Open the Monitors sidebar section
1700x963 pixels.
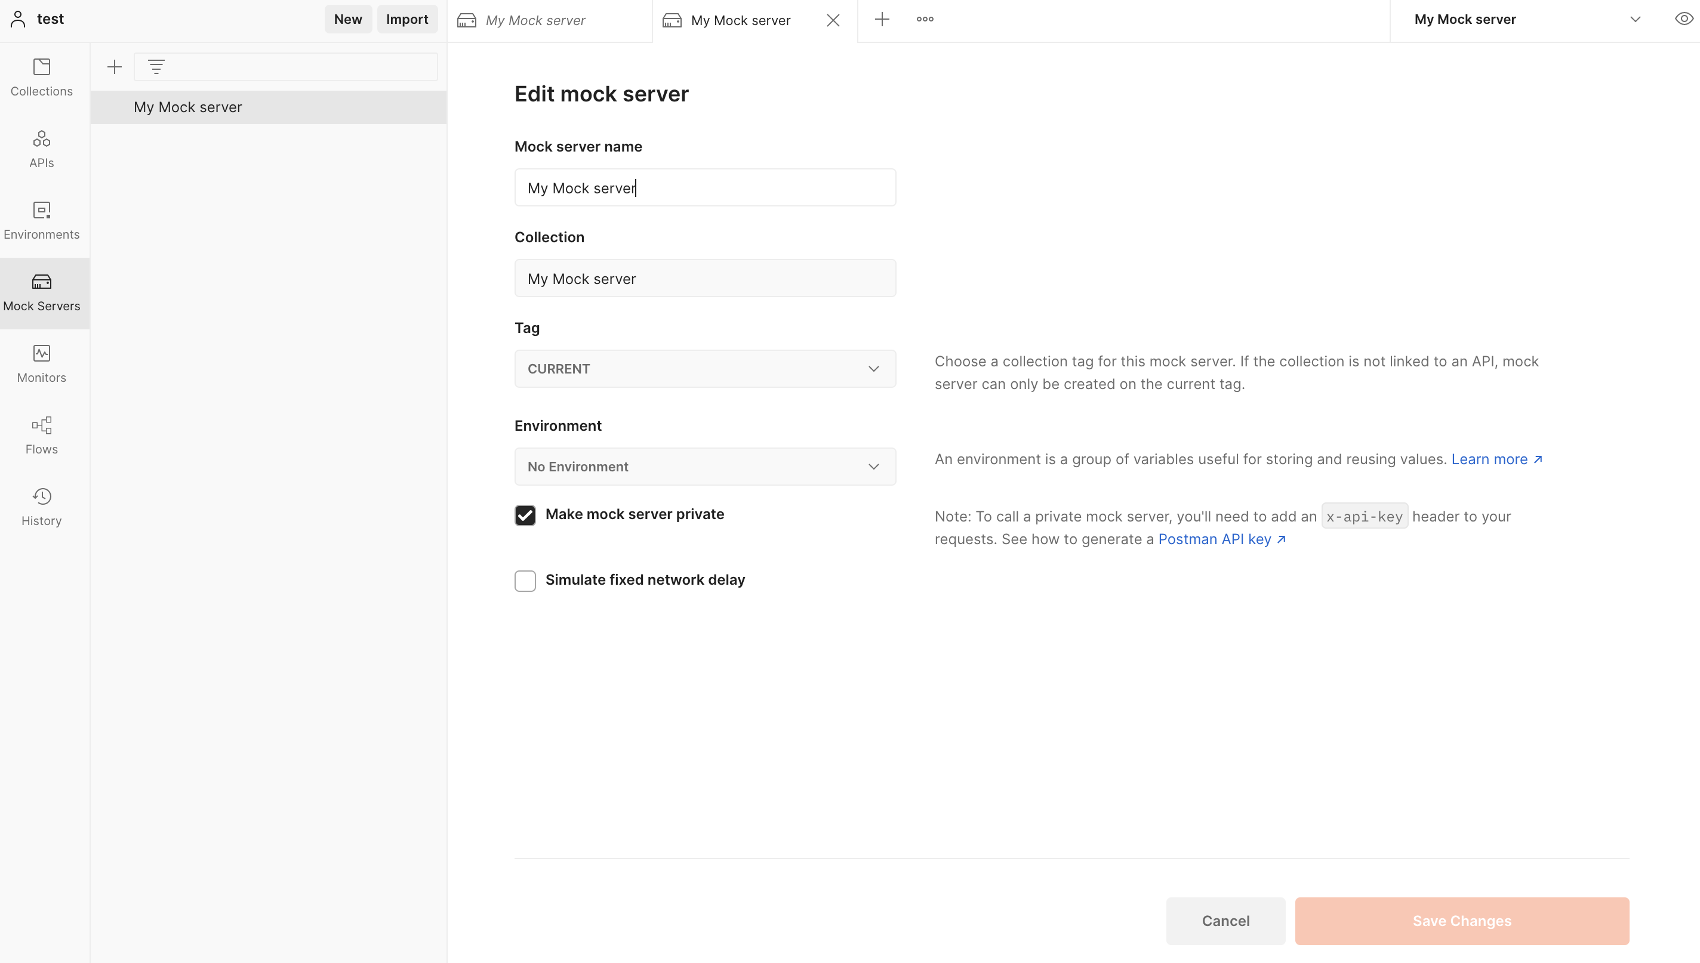click(42, 364)
